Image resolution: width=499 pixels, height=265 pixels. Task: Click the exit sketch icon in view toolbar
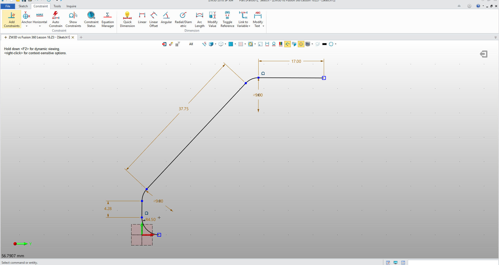[164, 44]
